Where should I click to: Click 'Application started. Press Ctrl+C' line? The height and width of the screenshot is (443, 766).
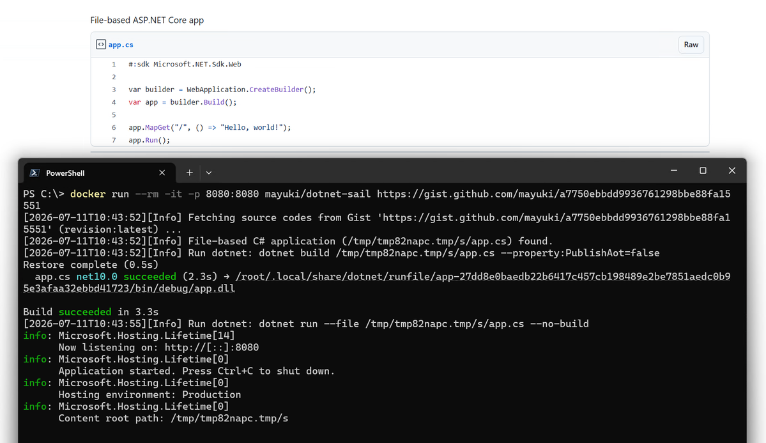pos(197,371)
